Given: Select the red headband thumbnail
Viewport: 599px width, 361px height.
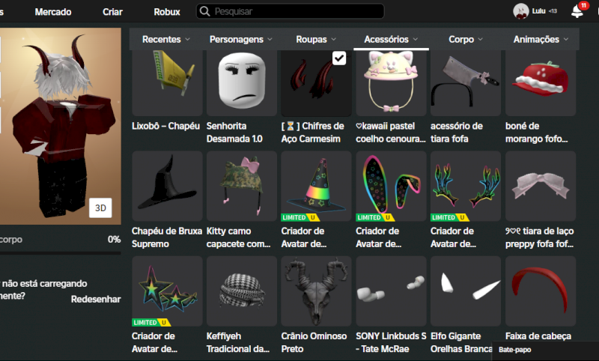Looking at the screenshot, I should coord(541,291).
